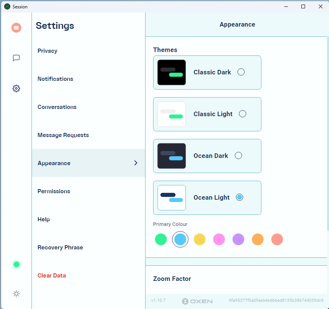Open the Recovery Phrase section
Screen dimensions: 329x309
click(x=89, y=248)
